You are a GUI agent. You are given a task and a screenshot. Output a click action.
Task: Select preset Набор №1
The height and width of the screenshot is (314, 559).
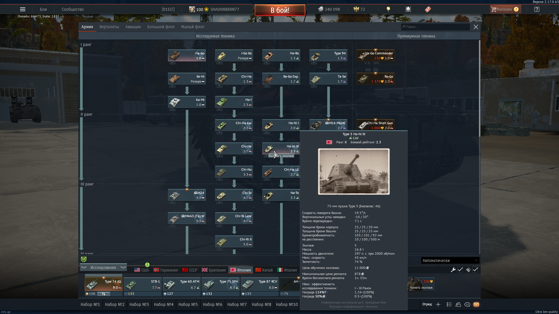point(90,304)
